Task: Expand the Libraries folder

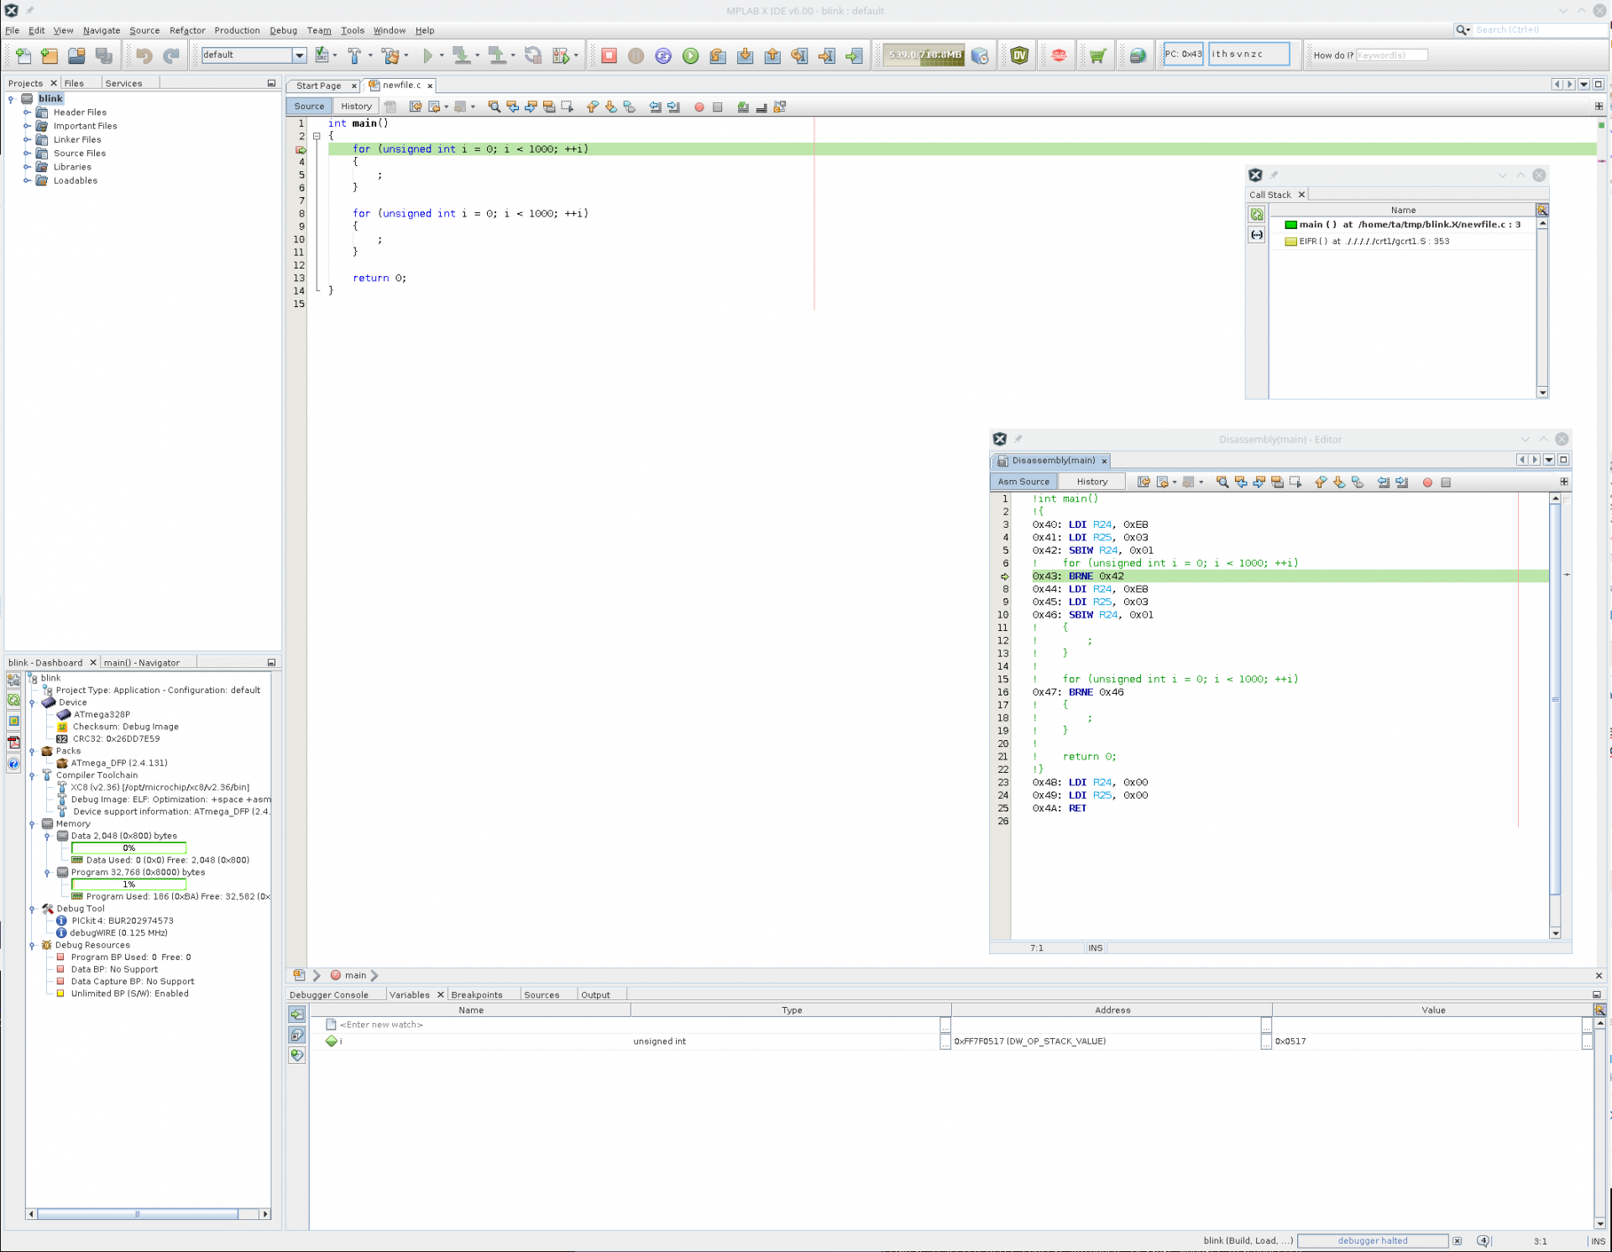Action: [27, 167]
